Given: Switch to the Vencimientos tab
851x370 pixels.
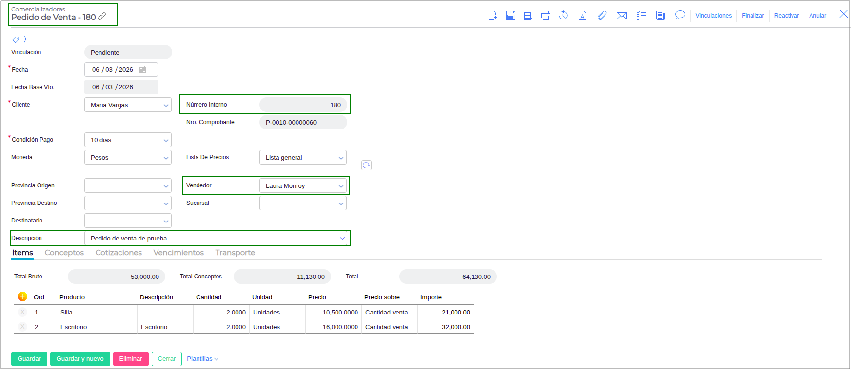Looking at the screenshot, I should 178,253.
